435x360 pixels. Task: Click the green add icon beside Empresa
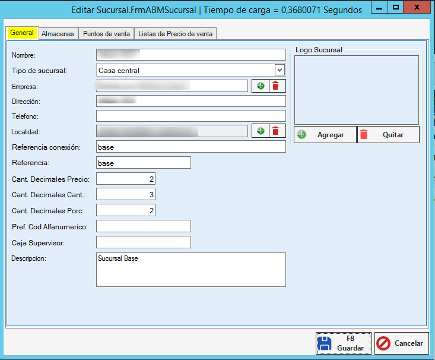click(260, 86)
